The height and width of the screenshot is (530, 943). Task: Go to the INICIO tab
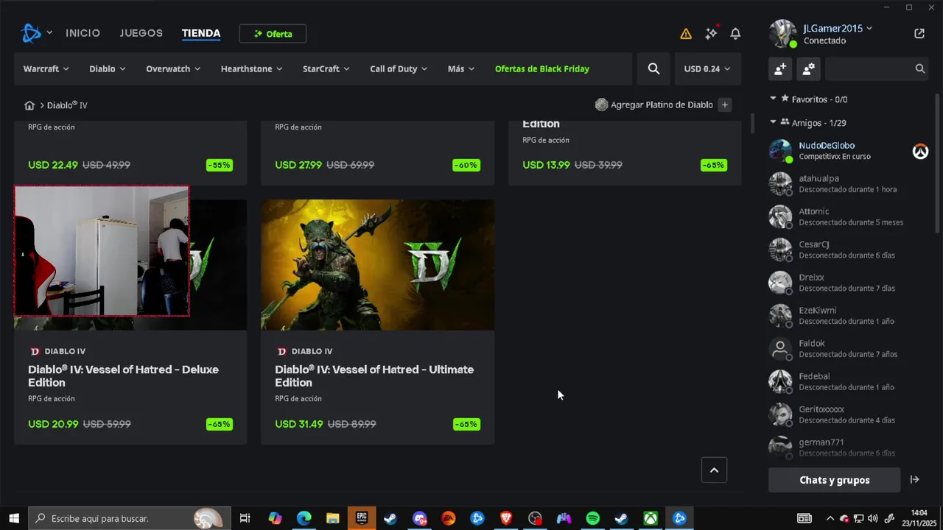click(x=83, y=33)
